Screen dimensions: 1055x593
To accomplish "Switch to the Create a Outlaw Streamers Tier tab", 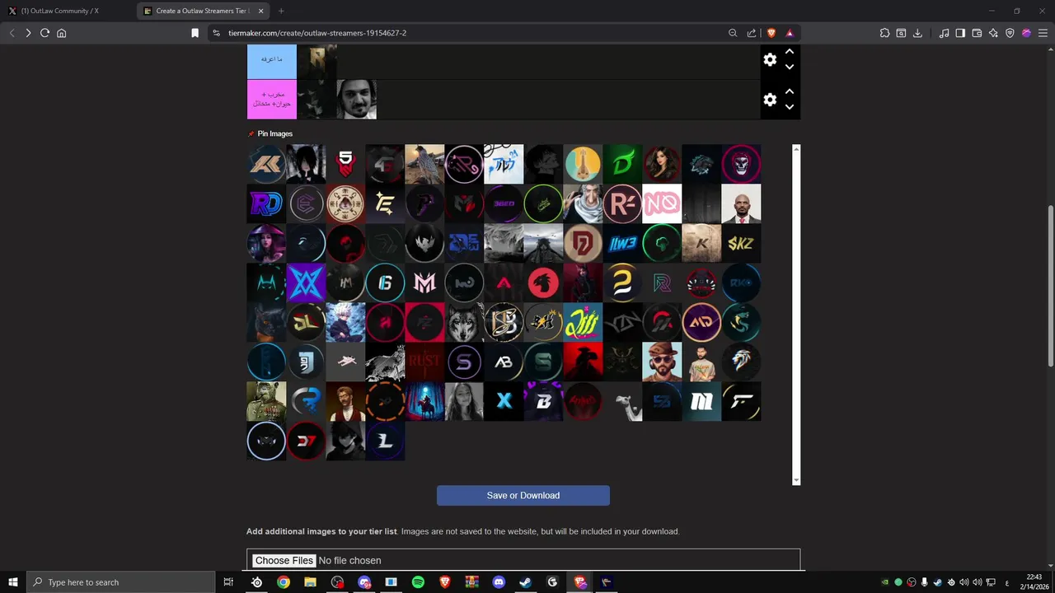I will [203, 11].
